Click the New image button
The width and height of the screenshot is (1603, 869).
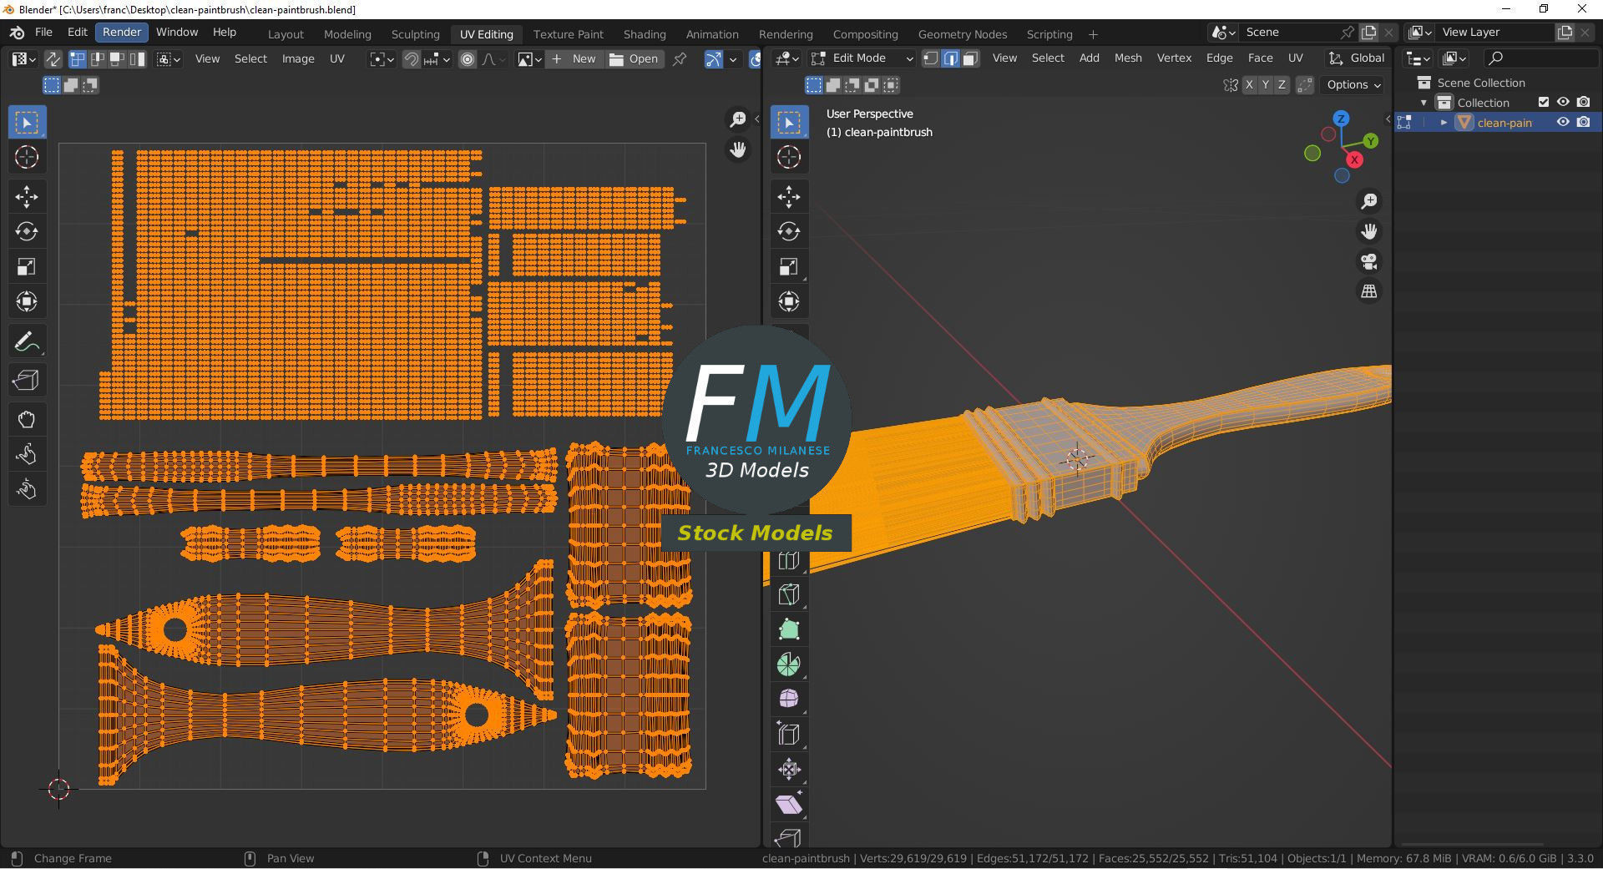[x=574, y=58]
